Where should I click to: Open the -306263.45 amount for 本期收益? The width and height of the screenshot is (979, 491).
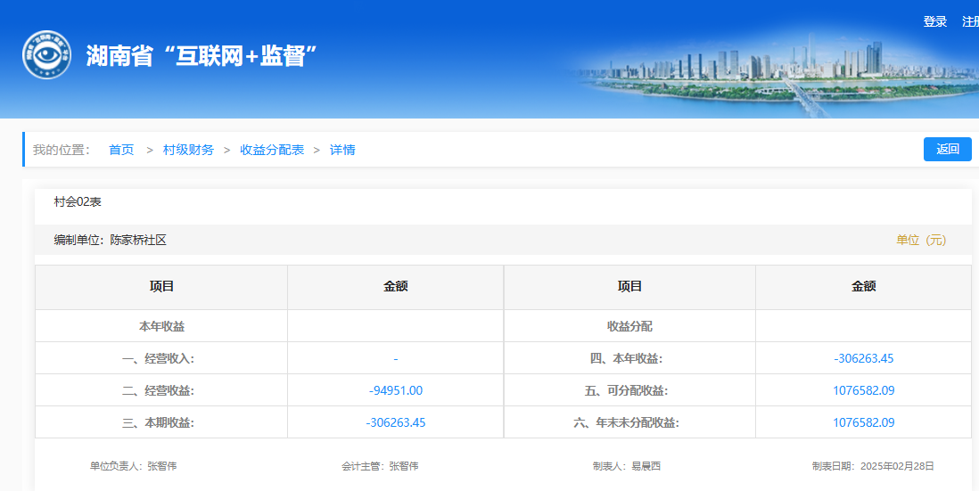click(x=396, y=423)
